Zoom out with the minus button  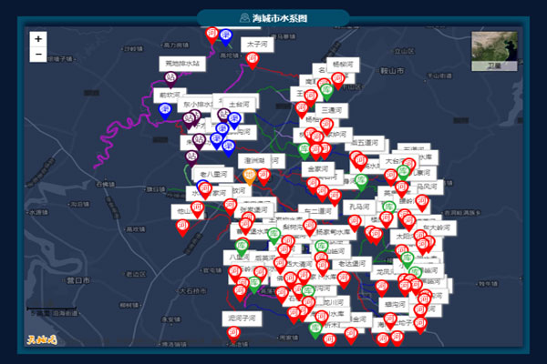38,55
